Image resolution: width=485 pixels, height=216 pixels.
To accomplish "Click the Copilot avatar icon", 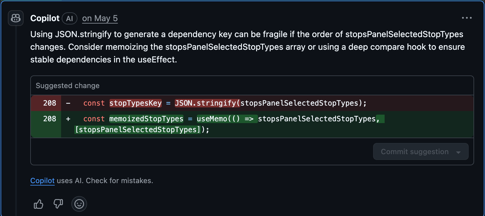I will (16, 18).
